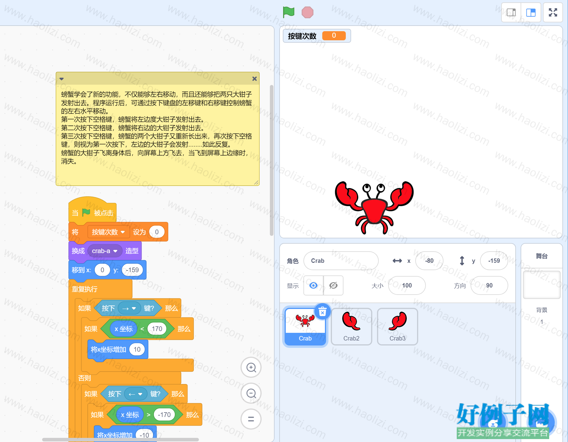Viewport: 568px width, 442px height.
Task: Edit the sprite y position field
Action: [494, 261]
